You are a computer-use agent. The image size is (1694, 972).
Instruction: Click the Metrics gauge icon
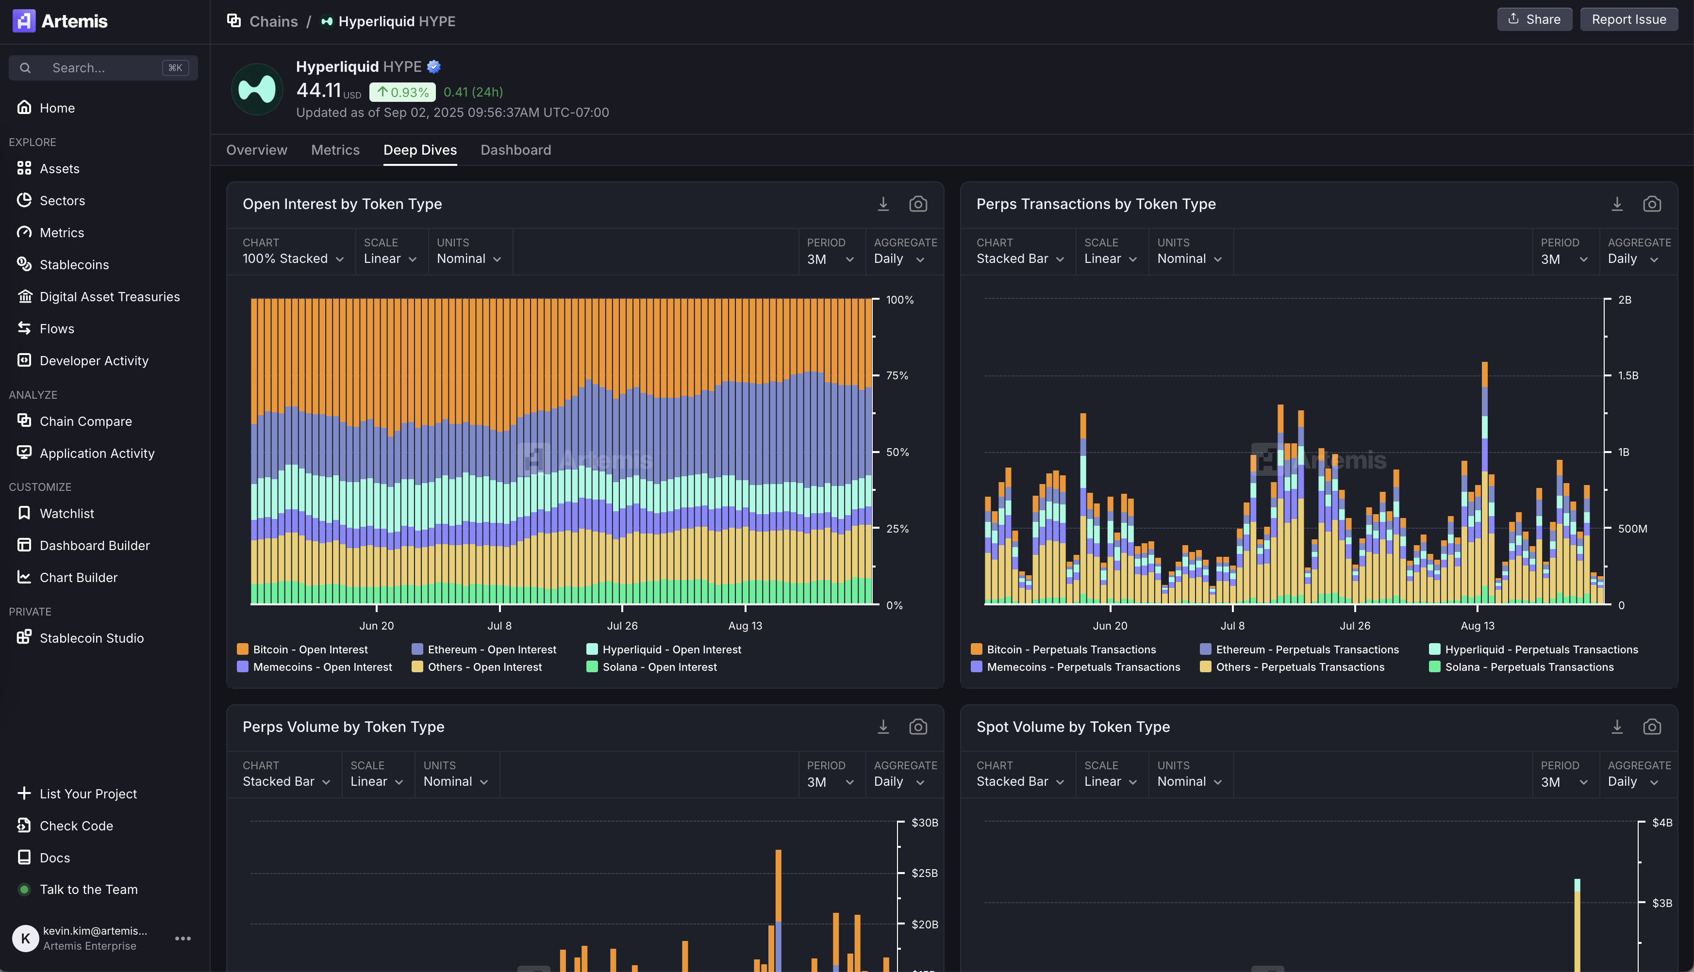24,232
